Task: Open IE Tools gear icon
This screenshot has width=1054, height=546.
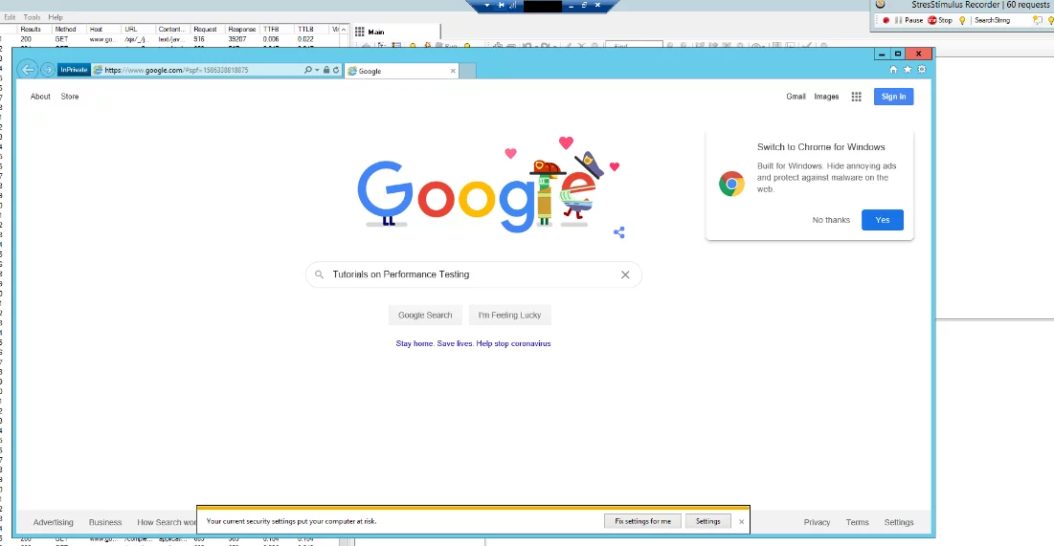Action: coord(922,69)
